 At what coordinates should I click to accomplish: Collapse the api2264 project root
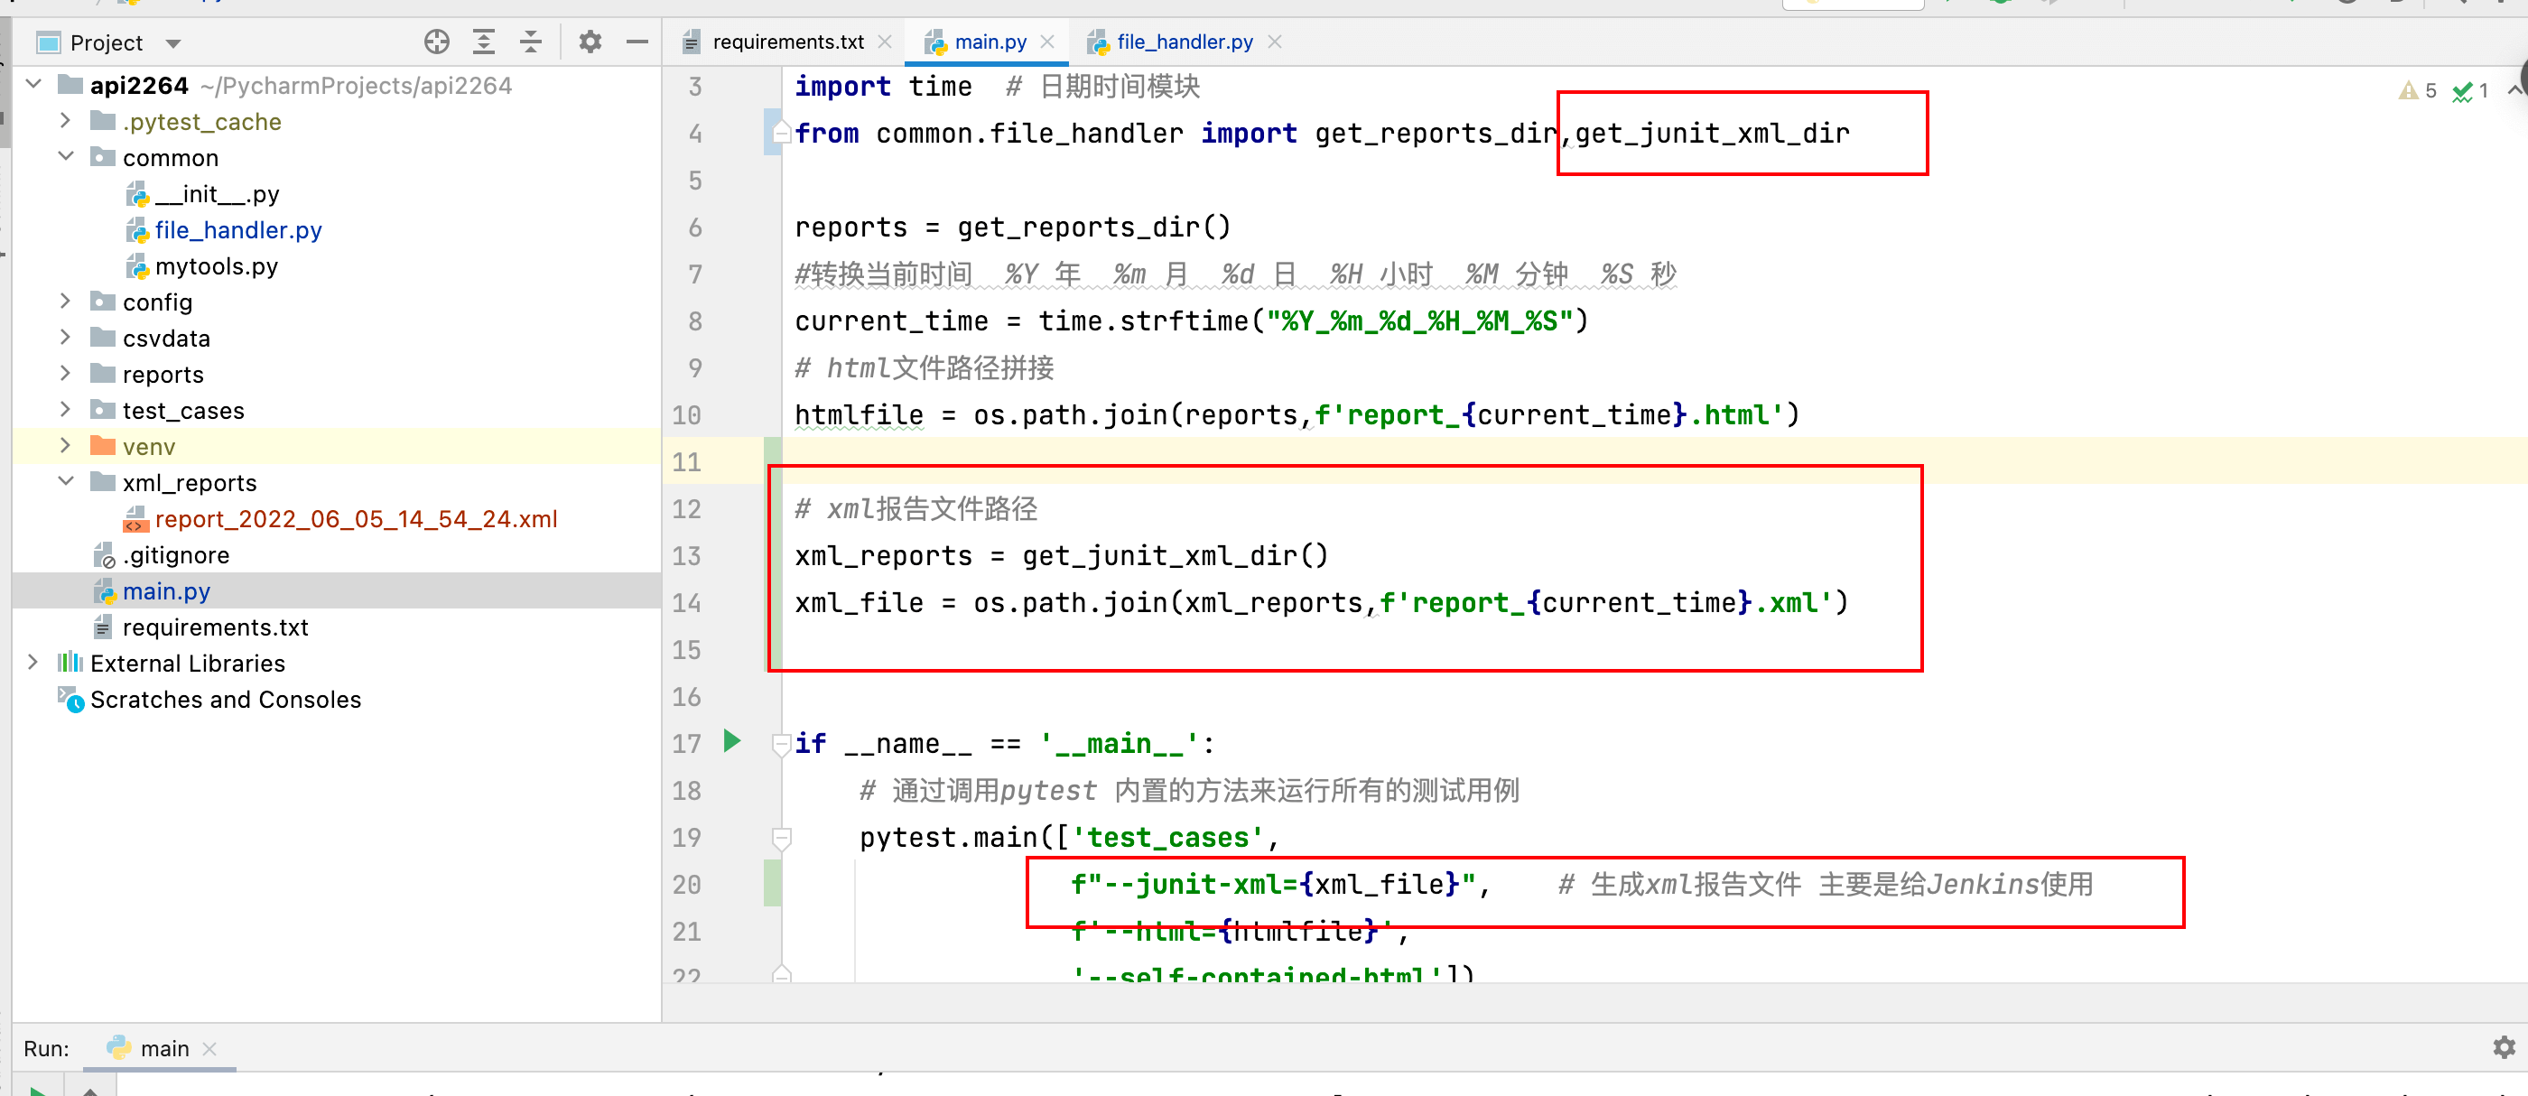click(34, 84)
